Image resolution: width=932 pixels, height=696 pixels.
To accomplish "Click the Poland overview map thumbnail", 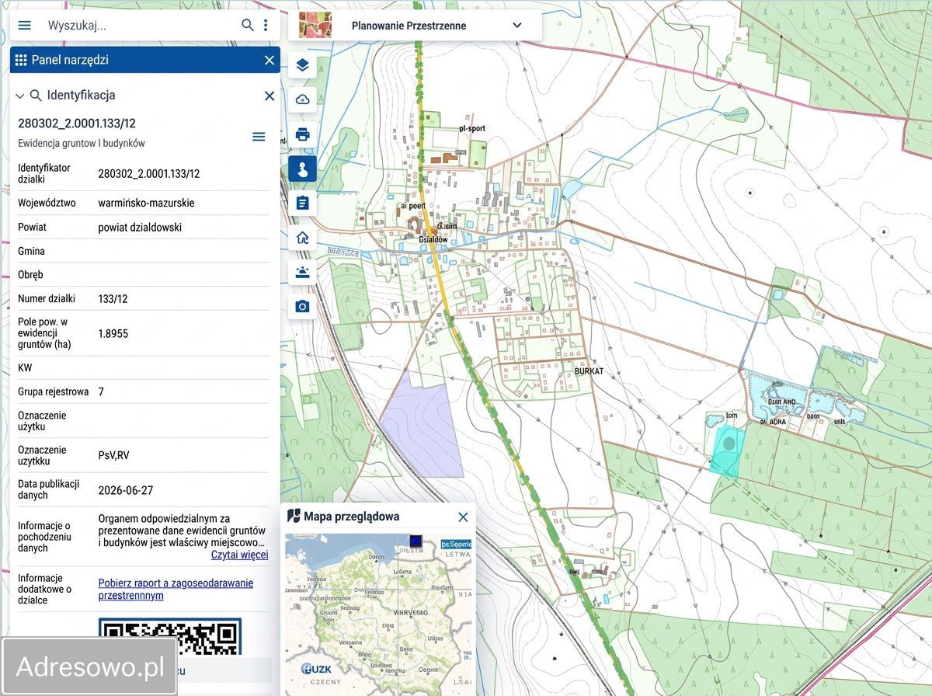I will pos(378,614).
